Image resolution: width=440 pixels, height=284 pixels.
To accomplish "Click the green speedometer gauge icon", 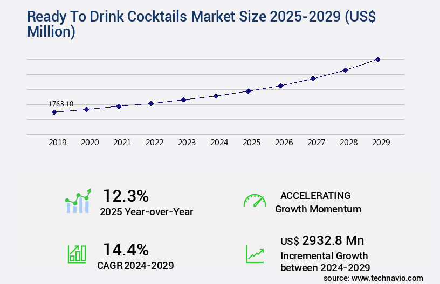I will [255, 201].
